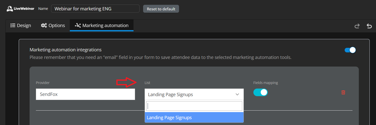Collapse the List dropdown chevron
Image resolution: width=376 pixels, height=125 pixels.
tap(237, 94)
